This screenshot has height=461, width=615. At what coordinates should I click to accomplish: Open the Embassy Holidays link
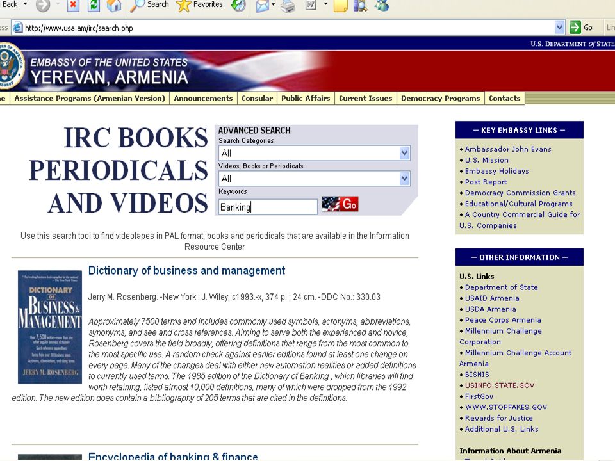pos(497,171)
